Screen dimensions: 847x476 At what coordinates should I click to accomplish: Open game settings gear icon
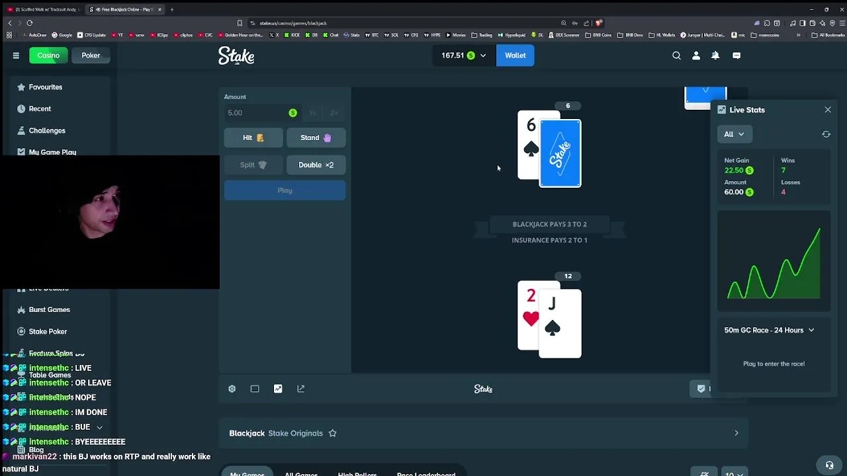tap(232, 389)
